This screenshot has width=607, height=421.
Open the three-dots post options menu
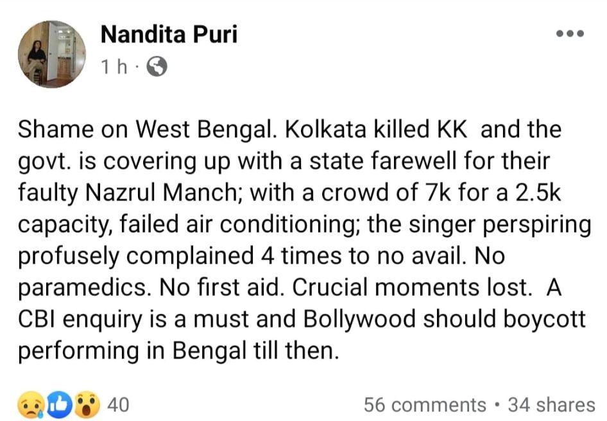pyautogui.click(x=570, y=34)
